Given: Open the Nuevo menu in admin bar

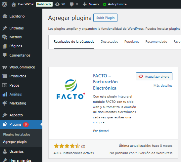Looking at the screenshot, I should tap(94, 4).
